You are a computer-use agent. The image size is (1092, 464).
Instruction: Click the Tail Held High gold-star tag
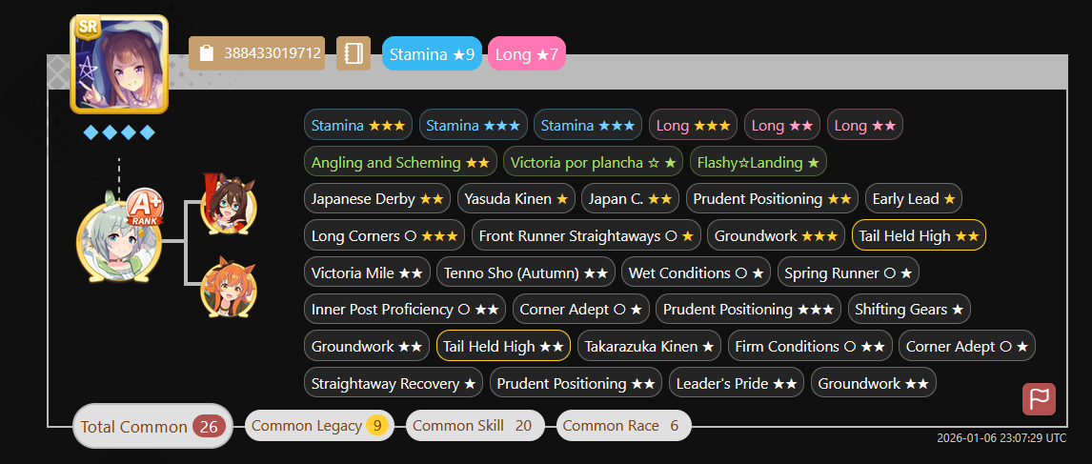(x=919, y=235)
